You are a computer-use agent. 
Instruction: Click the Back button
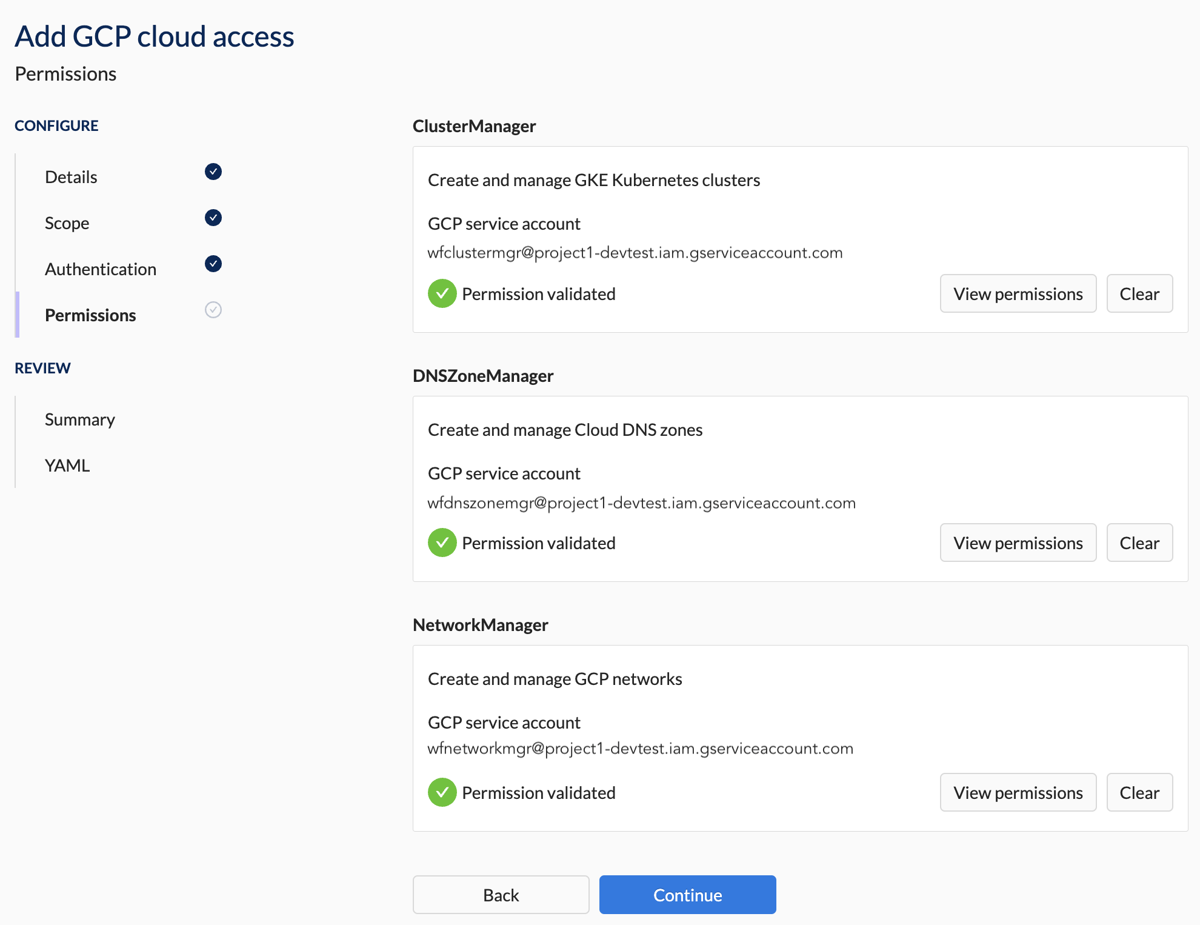pos(501,895)
